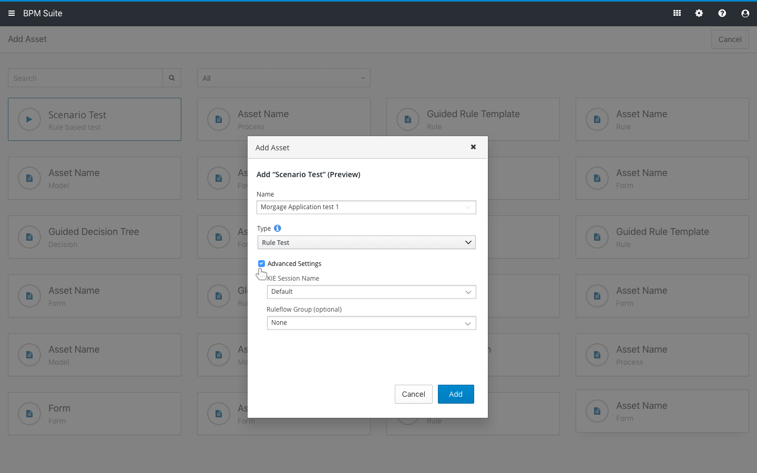Select the Guided Decision Tree asset card

(x=95, y=237)
